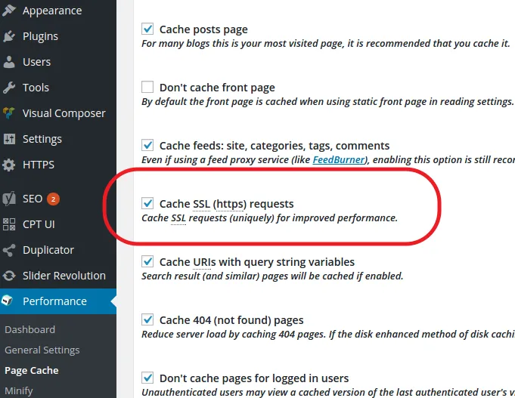Click the Plugins plug icon
The height and width of the screenshot is (398, 515).
[9, 36]
